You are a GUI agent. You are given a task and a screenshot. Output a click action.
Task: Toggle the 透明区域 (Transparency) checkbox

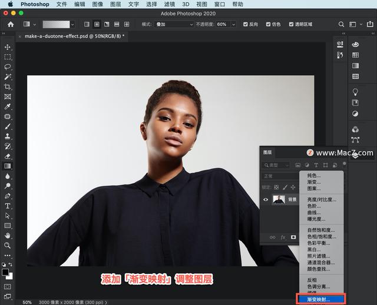[x=291, y=25]
